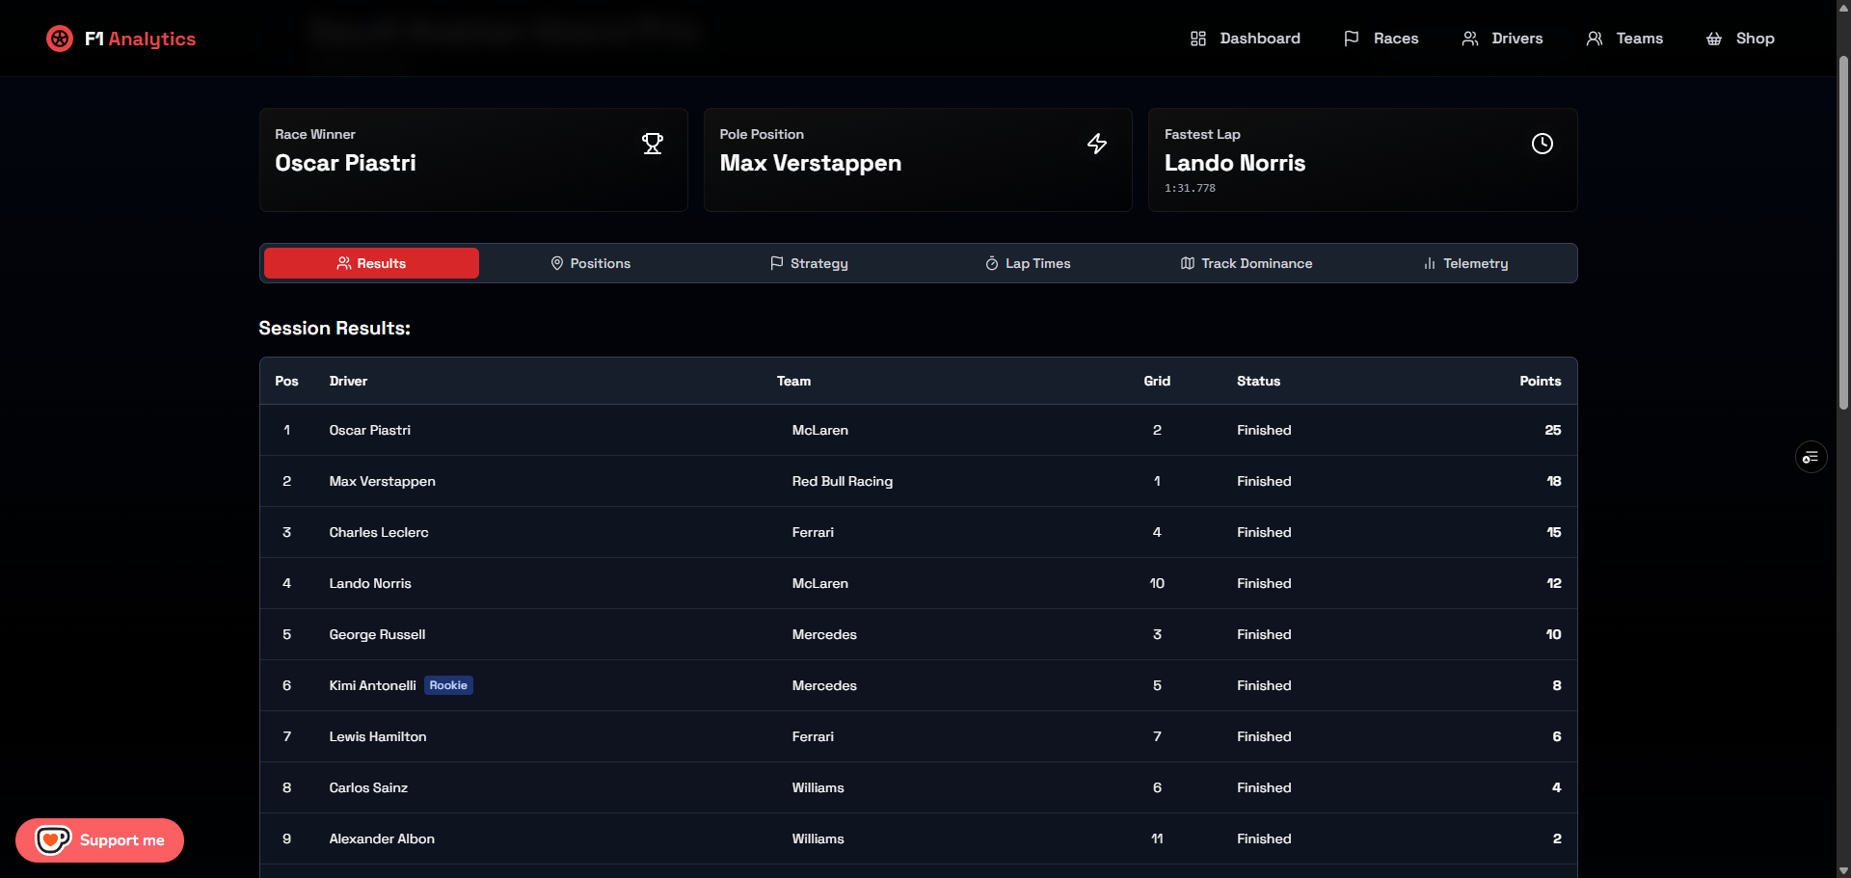
Task: Click the Grid column header
Action: click(x=1157, y=381)
